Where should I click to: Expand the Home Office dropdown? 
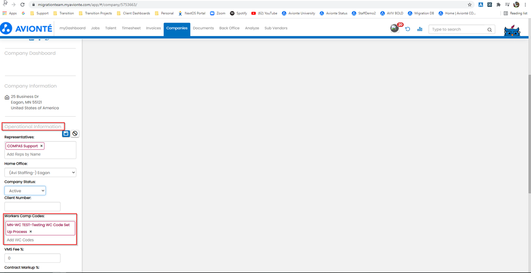[40, 173]
